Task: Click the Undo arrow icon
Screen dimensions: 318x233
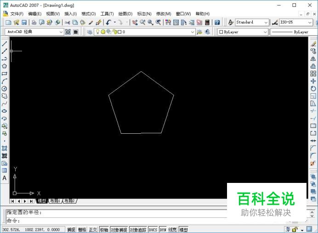Action: pyautogui.click(x=108, y=23)
